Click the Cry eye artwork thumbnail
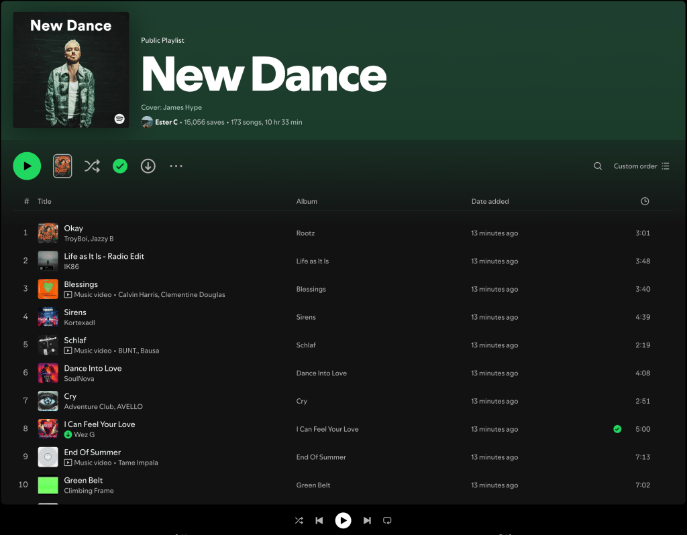 click(48, 401)
